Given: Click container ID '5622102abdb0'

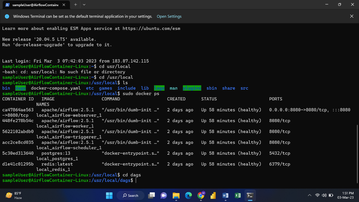Looking at the screenshot, I should tap(18, 132).
